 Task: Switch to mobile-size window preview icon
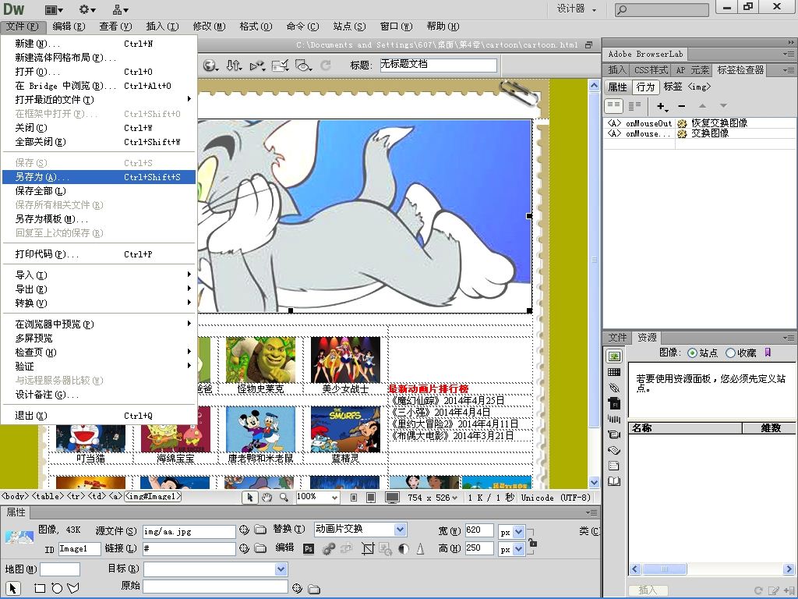click(354, 498)
